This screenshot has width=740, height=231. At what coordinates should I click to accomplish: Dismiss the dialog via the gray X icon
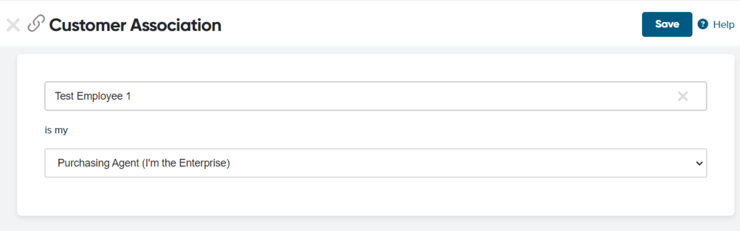[x=13, y=25]
